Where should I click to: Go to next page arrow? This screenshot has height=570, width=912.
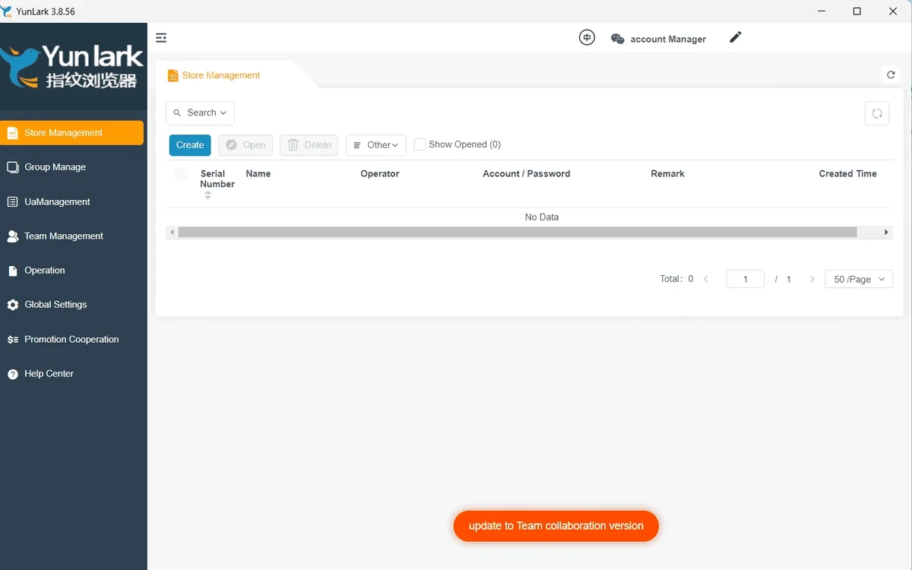pos(812,279)
